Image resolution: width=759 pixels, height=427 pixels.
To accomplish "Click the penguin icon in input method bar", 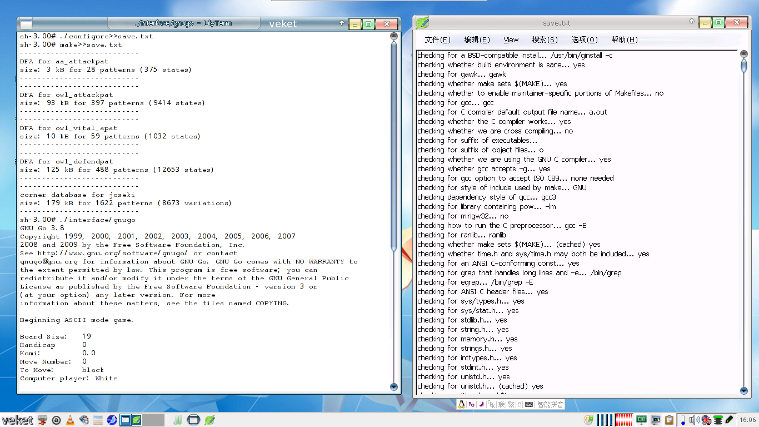I will click(461, 404).
